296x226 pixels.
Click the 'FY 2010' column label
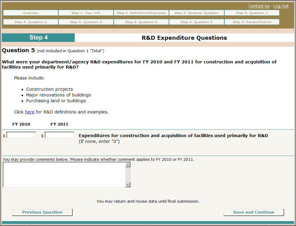point(21,124)
